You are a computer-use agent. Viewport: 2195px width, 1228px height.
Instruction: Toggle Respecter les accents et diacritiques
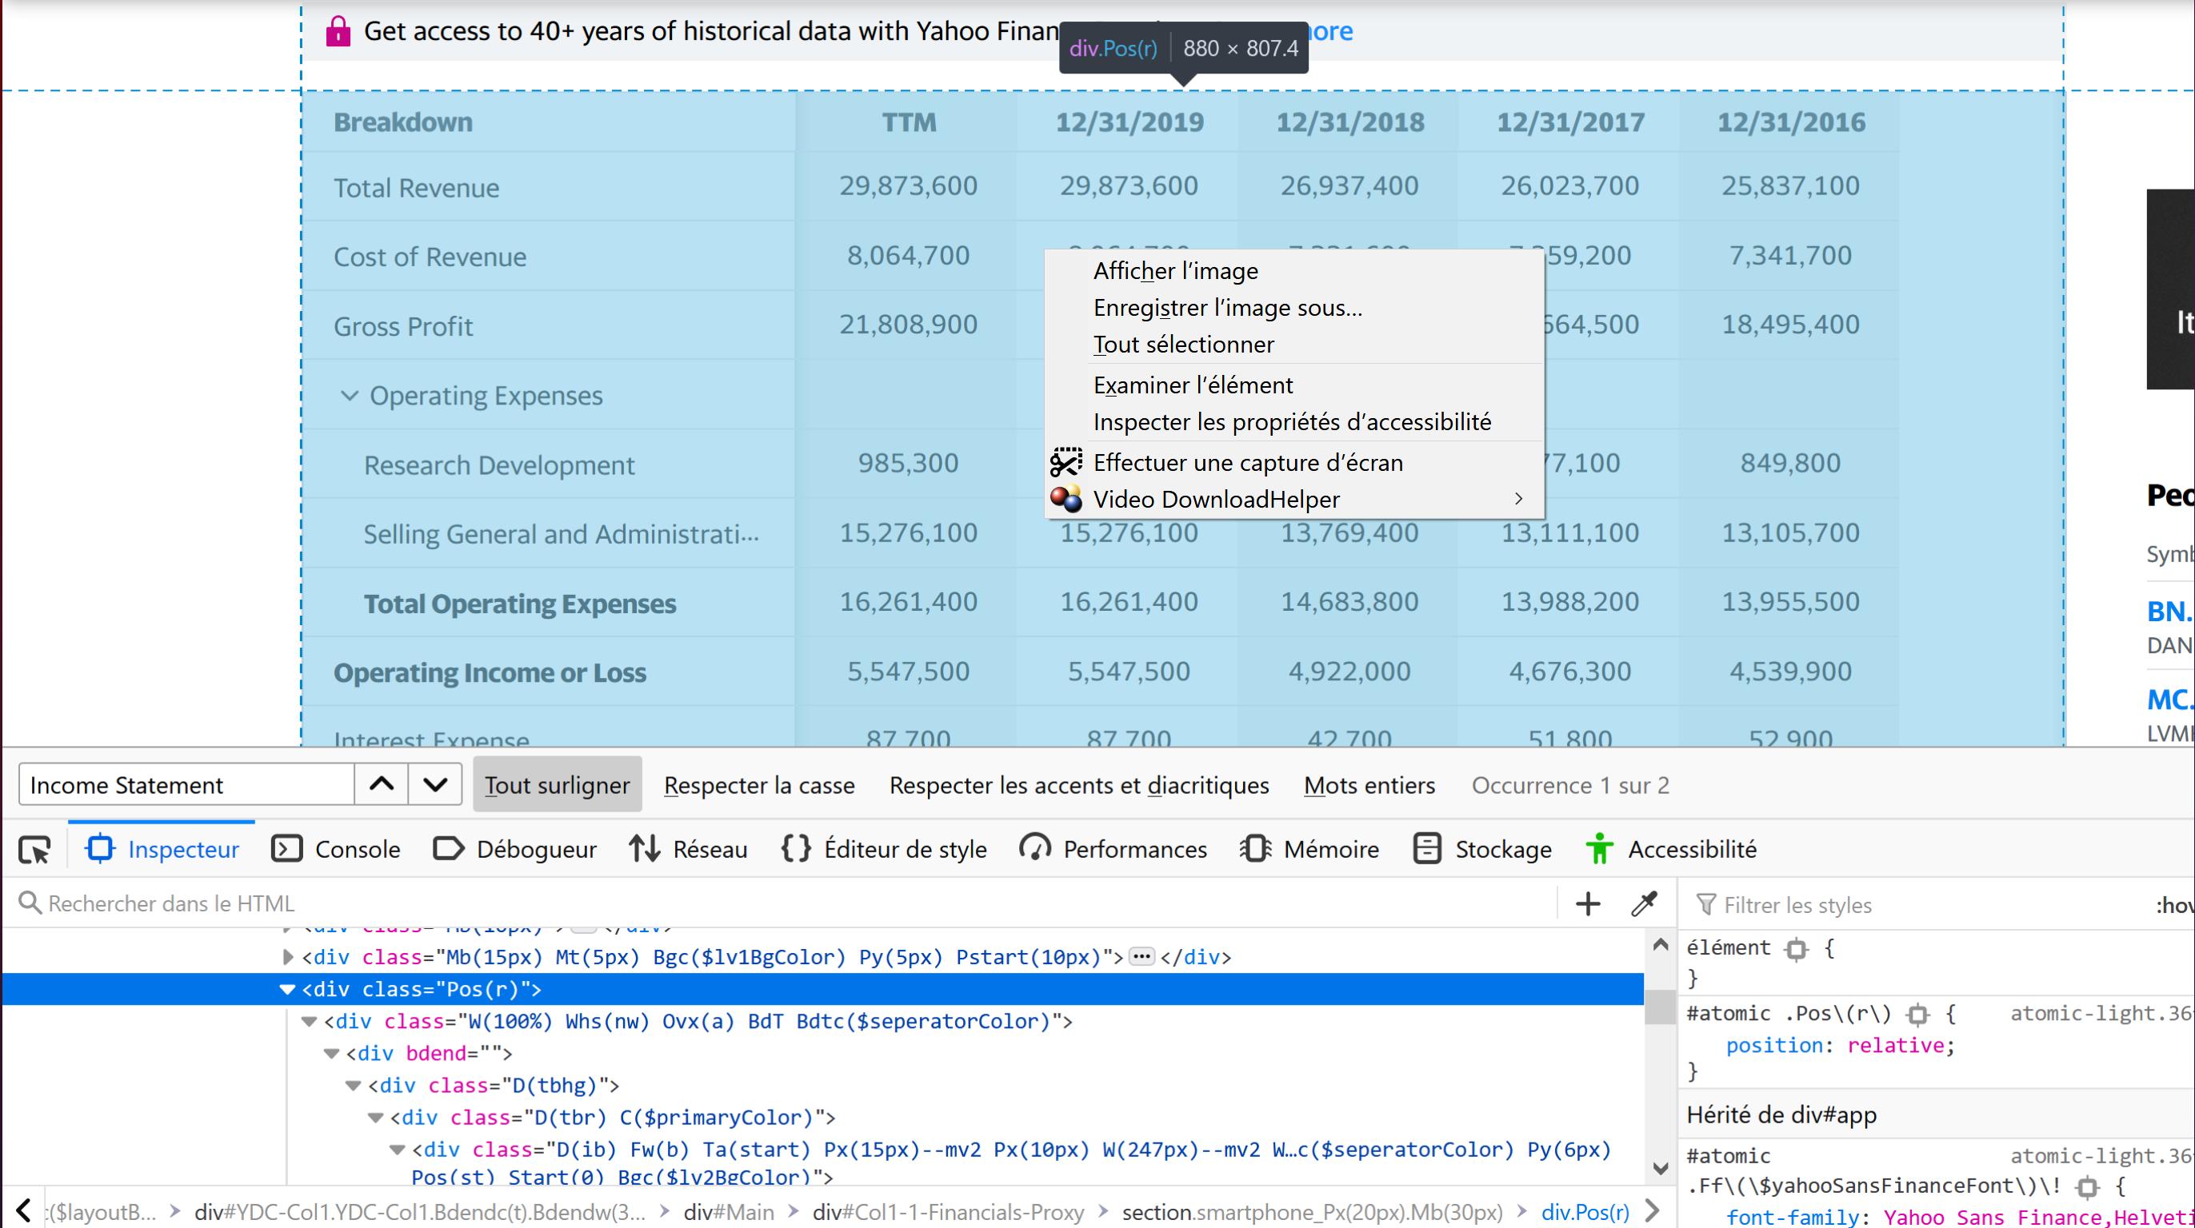click(x=1080, y=785)
